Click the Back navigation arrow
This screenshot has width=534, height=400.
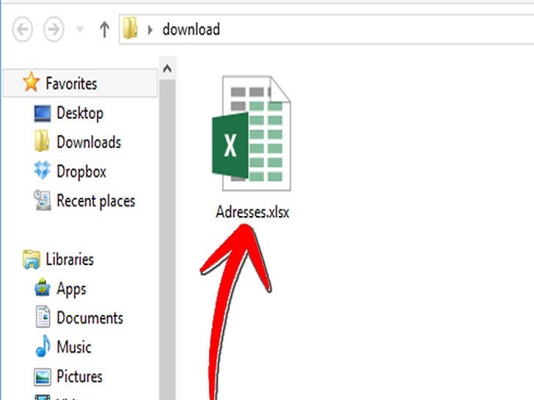click(x=23, y=29)
